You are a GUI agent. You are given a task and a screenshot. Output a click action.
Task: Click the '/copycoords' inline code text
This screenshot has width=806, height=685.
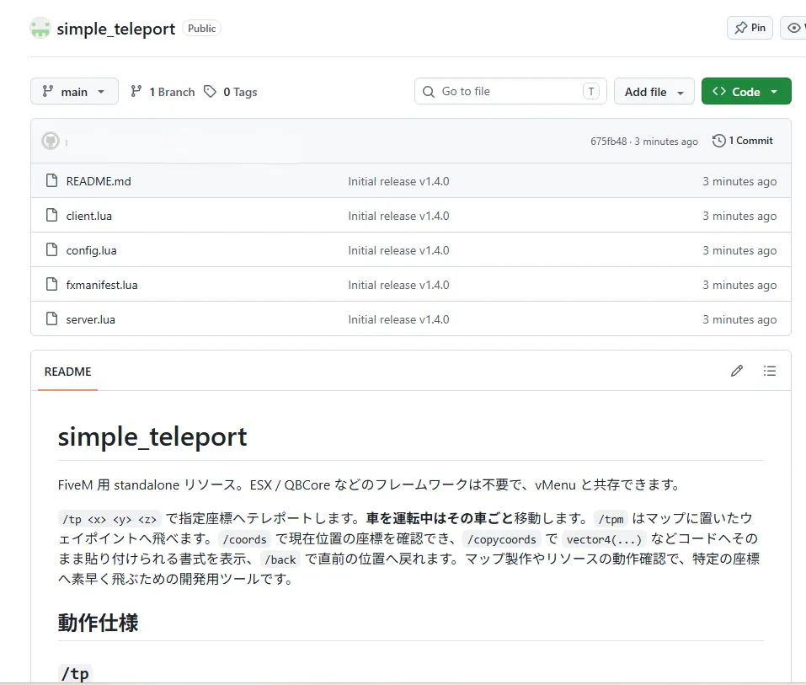pos(502,539)
